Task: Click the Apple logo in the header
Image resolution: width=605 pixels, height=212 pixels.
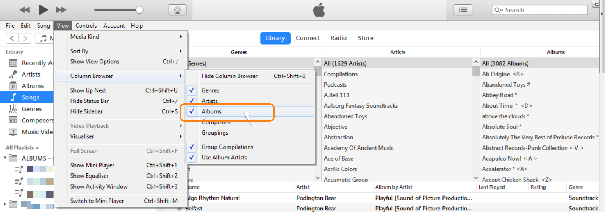Action: click(319, 10)
